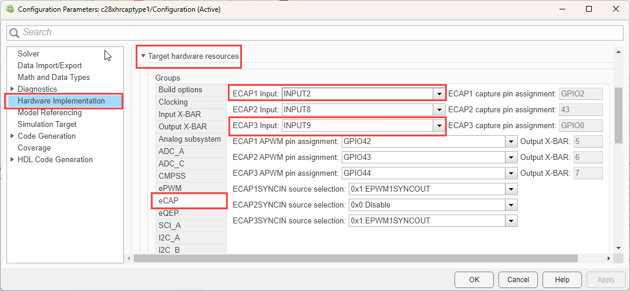The width and height of the screenshot is (630, 291).
Task: Open the ECAP2 Input dropdown
Action: coord(439,109)
